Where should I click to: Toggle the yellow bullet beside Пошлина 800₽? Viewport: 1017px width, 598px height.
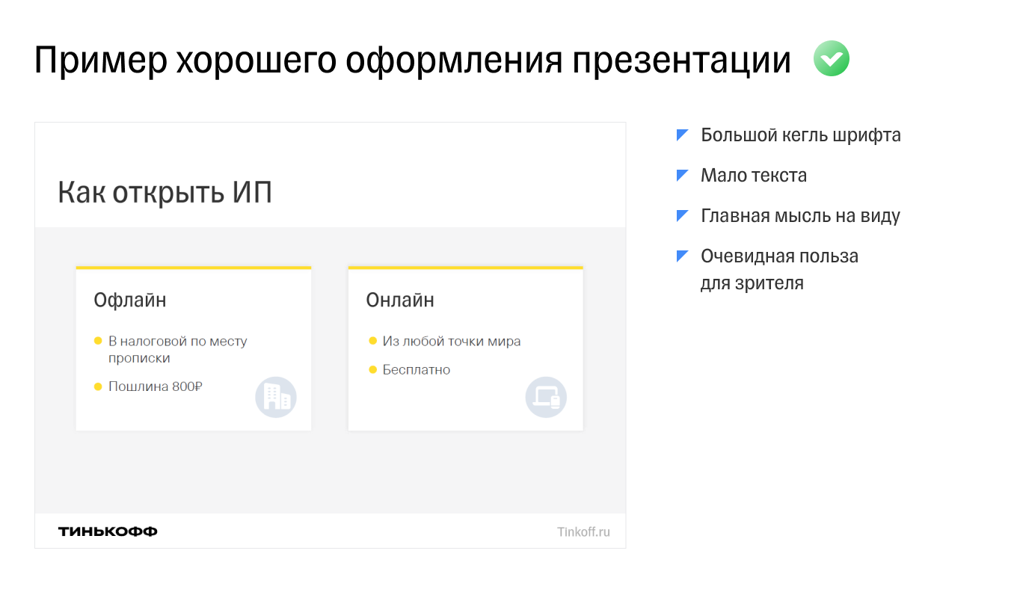coord(97,386)
